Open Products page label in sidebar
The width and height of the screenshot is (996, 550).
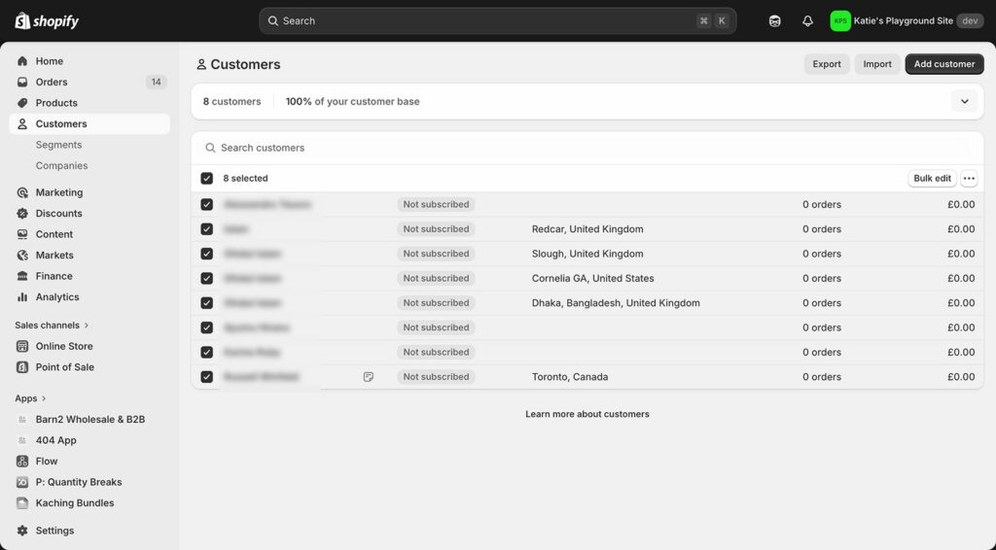coord(56,103)
